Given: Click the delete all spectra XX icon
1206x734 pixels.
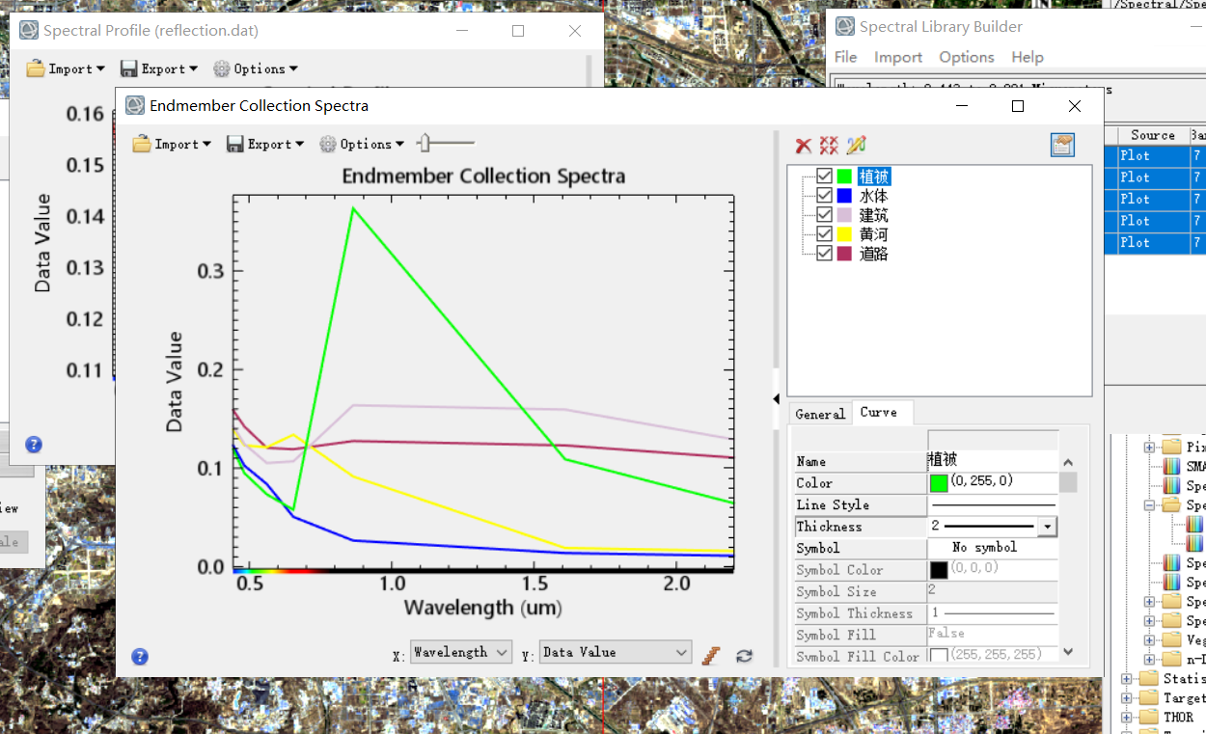Looking at the screenshot, I should tap(828, 145).
